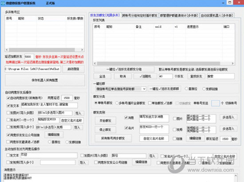Click the 一键拉√选好友进群发分组 button
This screenshot has width=244, height=182.
tap(124, 69)
